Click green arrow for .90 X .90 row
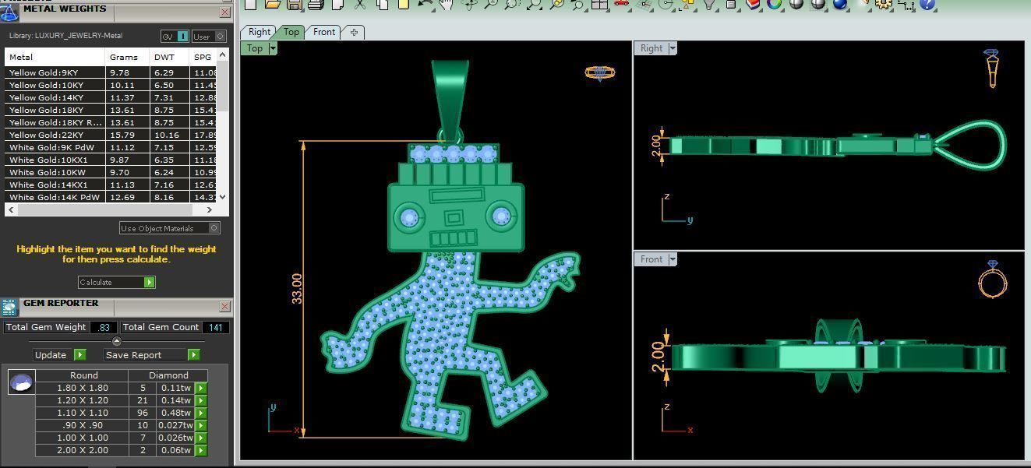Viewport: 1031px width, 468px height. pos(201,425)
